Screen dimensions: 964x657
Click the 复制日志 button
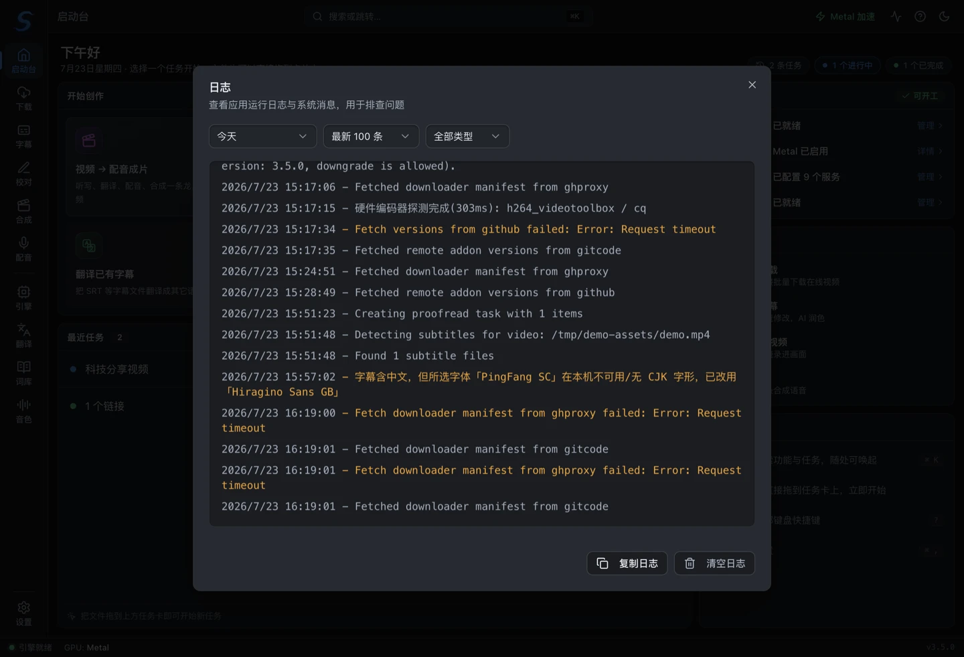(x=627, y=563)
